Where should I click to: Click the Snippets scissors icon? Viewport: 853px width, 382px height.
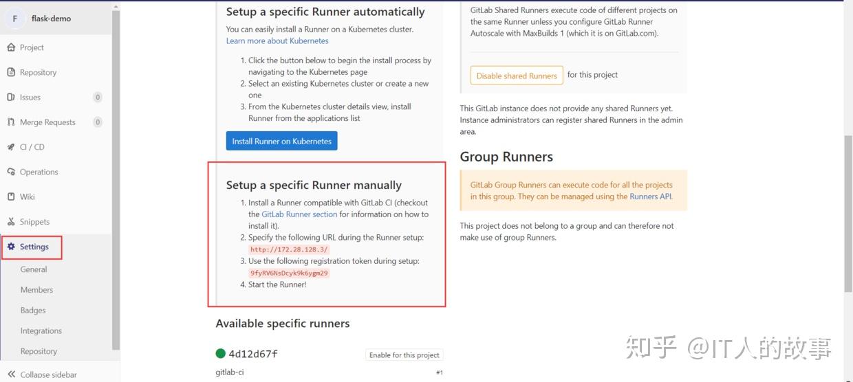pos(11,221)
